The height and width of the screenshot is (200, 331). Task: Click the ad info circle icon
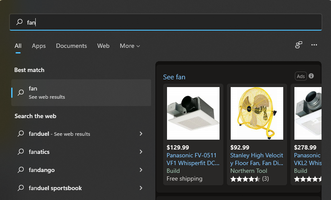coord(311,76)
